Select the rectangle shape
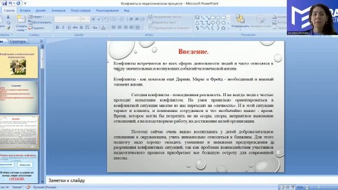 [213, 17]
